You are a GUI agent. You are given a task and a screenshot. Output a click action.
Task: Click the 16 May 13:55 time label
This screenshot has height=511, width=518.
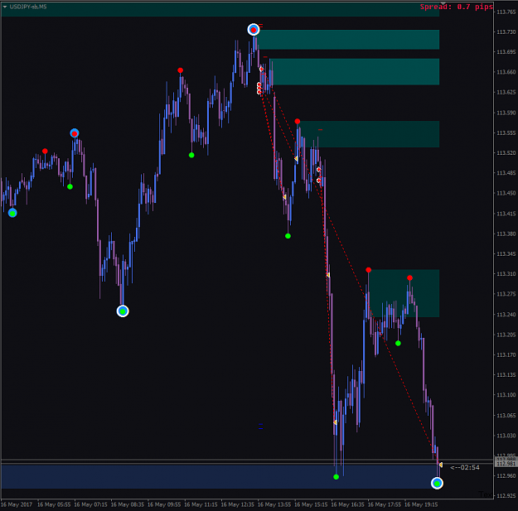274,504
